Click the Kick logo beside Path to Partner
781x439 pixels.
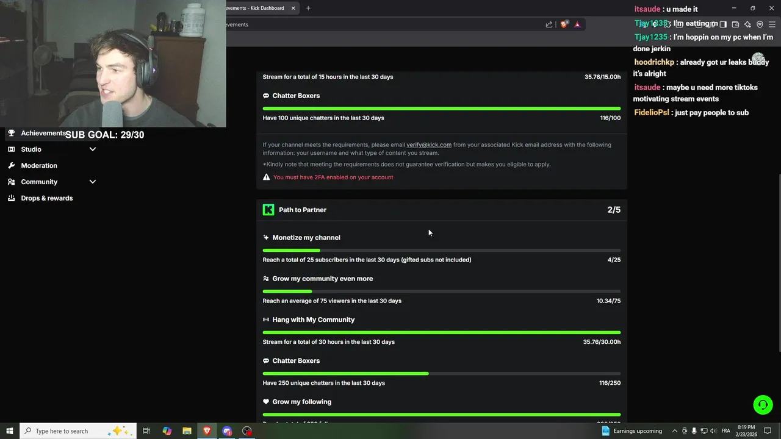point(268,210)
